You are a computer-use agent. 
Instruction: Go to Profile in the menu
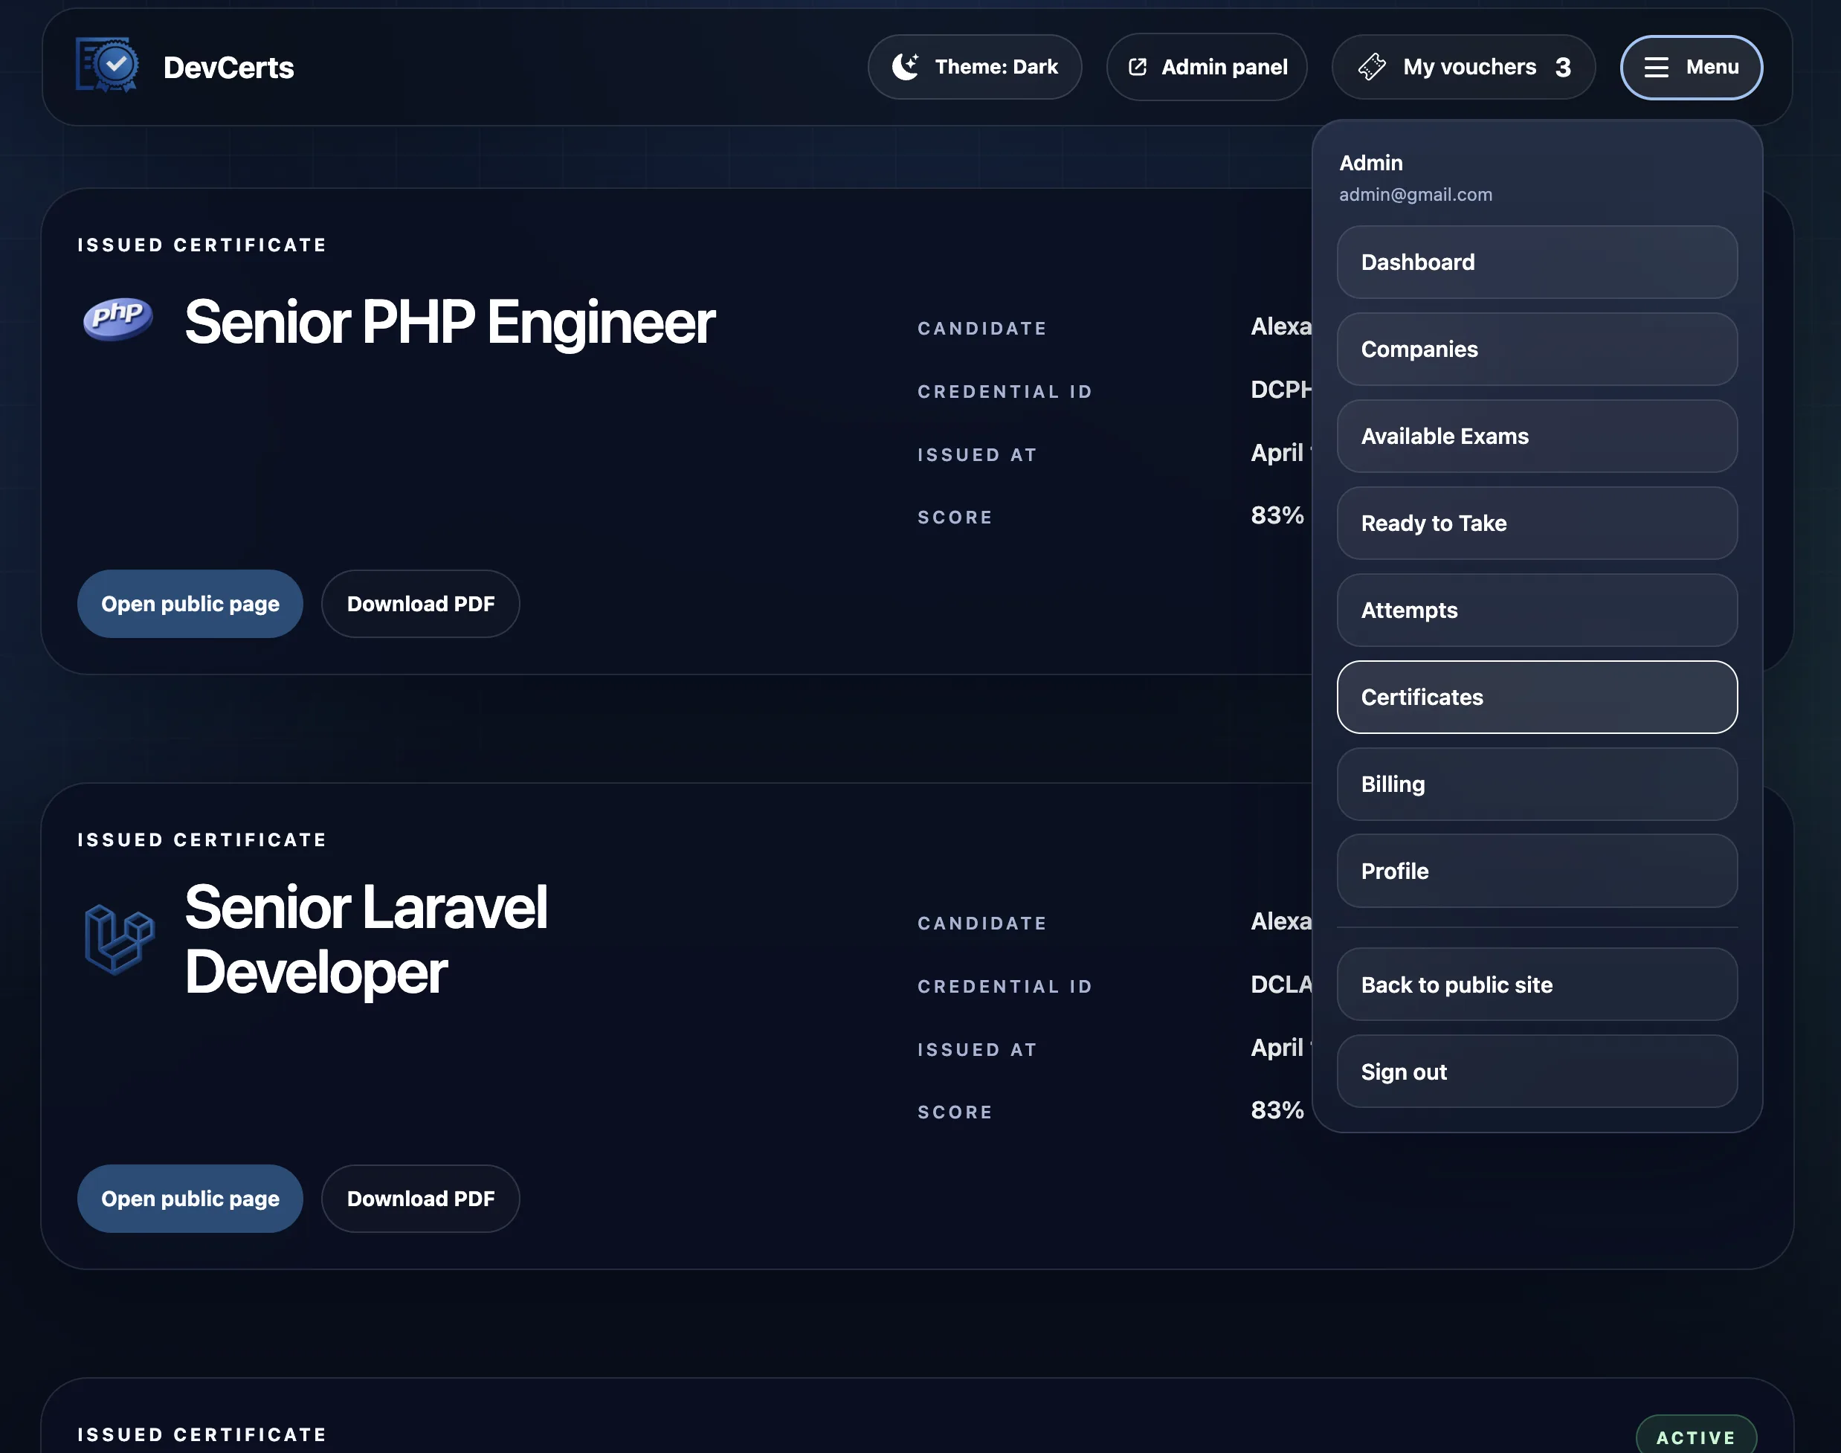pyautogui.click(x=1536, y=871)
